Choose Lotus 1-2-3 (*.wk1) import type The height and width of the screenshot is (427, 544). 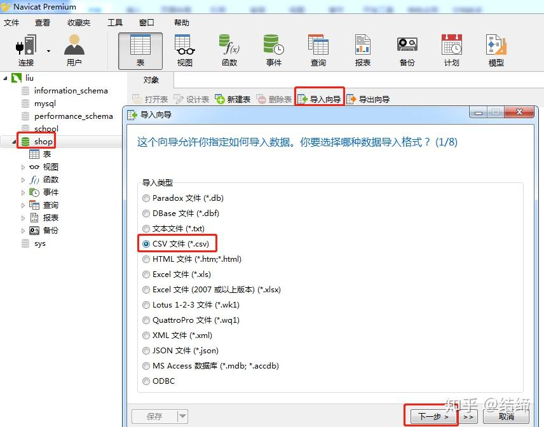pyautogui.click(x=146, y=305)
